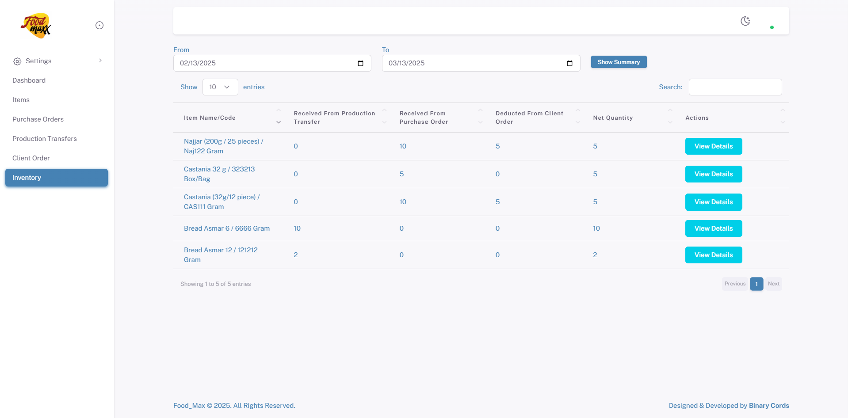Sort by Net Quantity column arrows
Screen dimensions: 848x418
click(670, 117)
